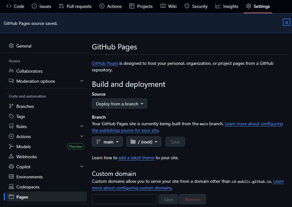The height and width of the screenshot is (207, 292).
Task: Click the Environments icon in sidebar
Action: [11, 177]
